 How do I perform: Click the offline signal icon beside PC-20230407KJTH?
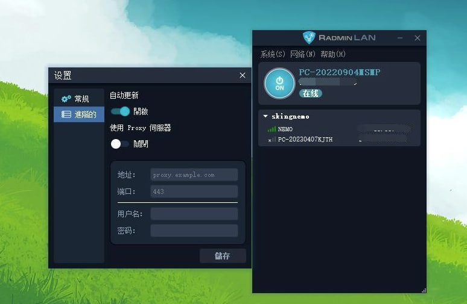tap(272, 140)
